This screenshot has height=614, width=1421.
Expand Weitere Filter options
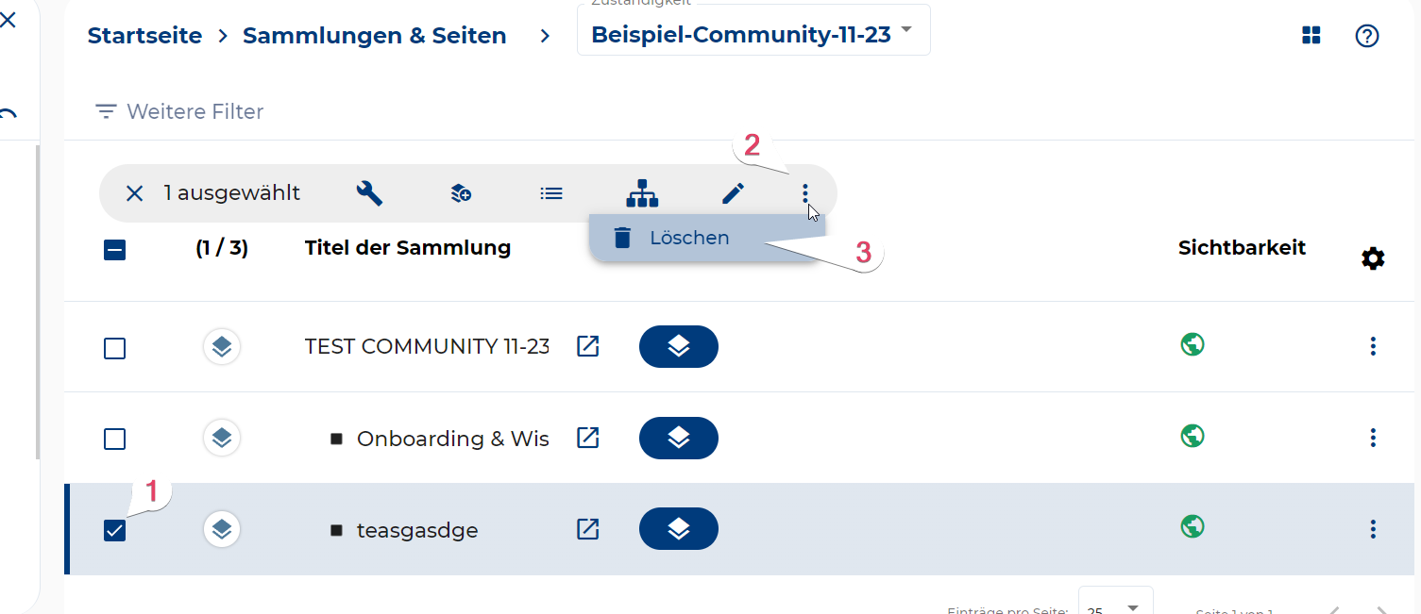(179, 111)
